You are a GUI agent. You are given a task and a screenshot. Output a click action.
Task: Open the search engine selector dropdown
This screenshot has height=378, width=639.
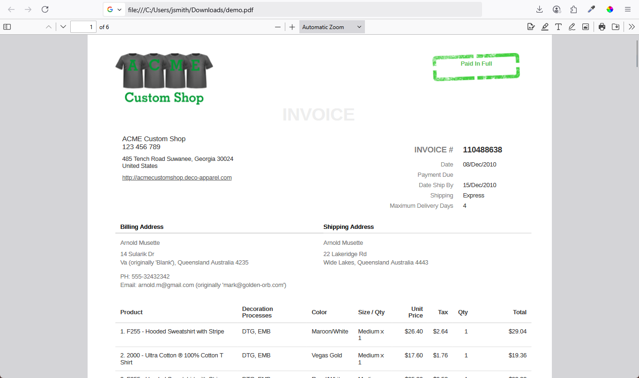(x=114, y=9)
